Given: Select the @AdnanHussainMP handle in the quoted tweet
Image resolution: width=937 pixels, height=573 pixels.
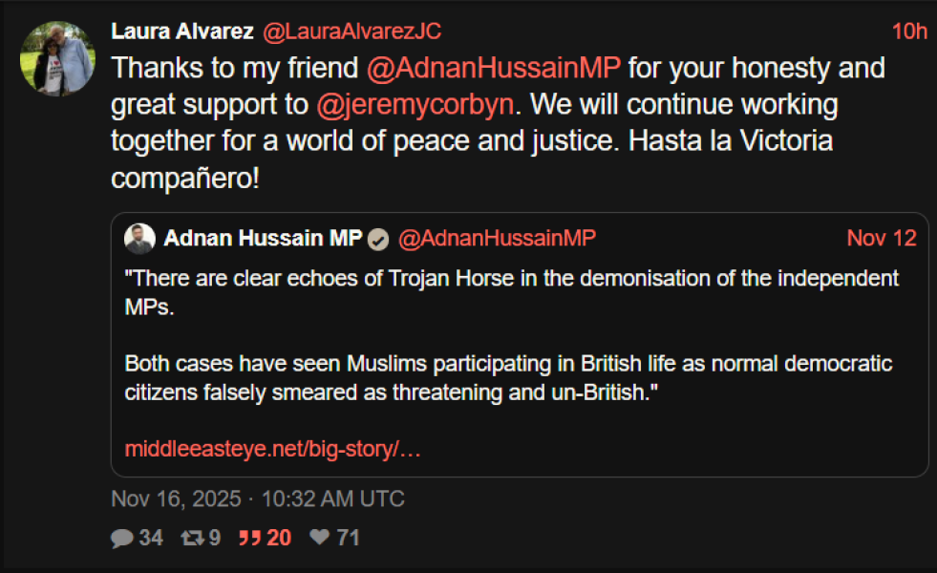Looking at the screenshot, I should point(498,239).
